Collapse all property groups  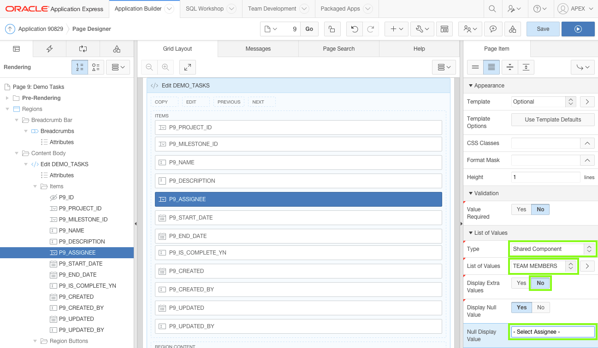click(509, 67)
